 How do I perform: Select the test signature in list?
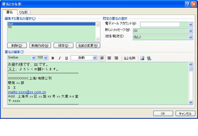(x=51, y=24)
